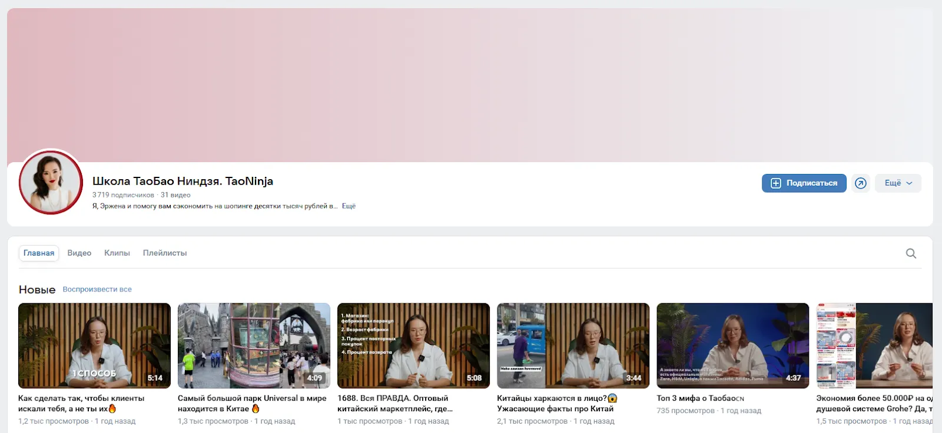Click the plus icon on Подписаться button
This screenshot has height=433, width=942.
[775, 183]
